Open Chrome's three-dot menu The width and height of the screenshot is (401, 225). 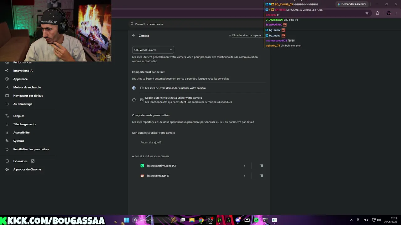[397, 13]
